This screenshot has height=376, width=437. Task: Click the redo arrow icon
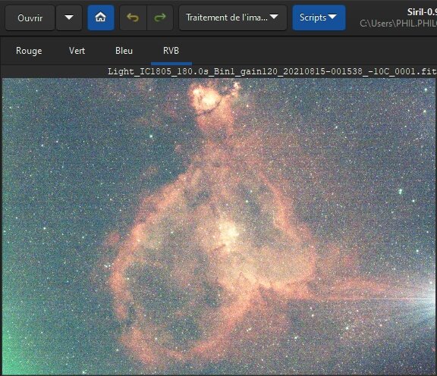[x=160, y=18]
